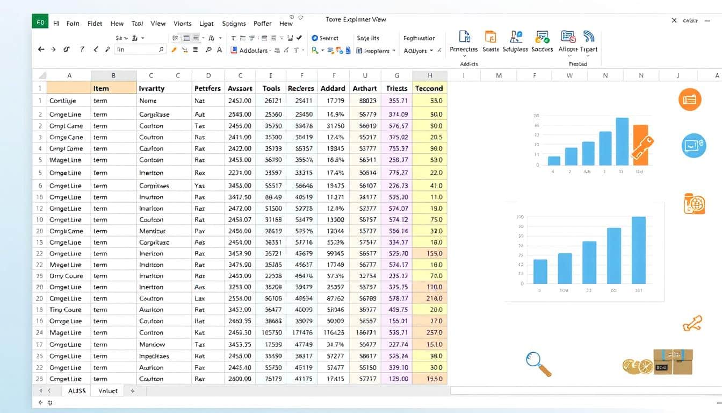Image resolution: width=722 pixels, height=413 pixels.
Task: Open the HI menu
Action: (x=57, y=24)
